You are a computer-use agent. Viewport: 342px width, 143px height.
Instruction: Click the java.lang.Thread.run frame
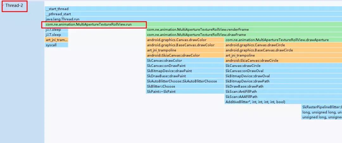[193, 19]
